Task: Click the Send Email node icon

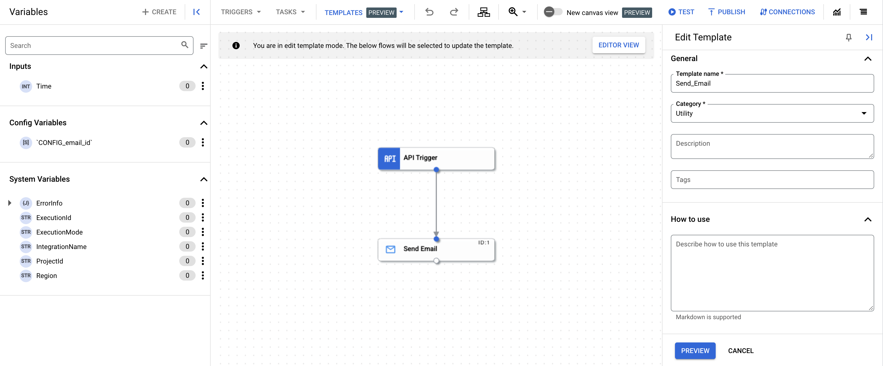Action: tap(390, 248)
